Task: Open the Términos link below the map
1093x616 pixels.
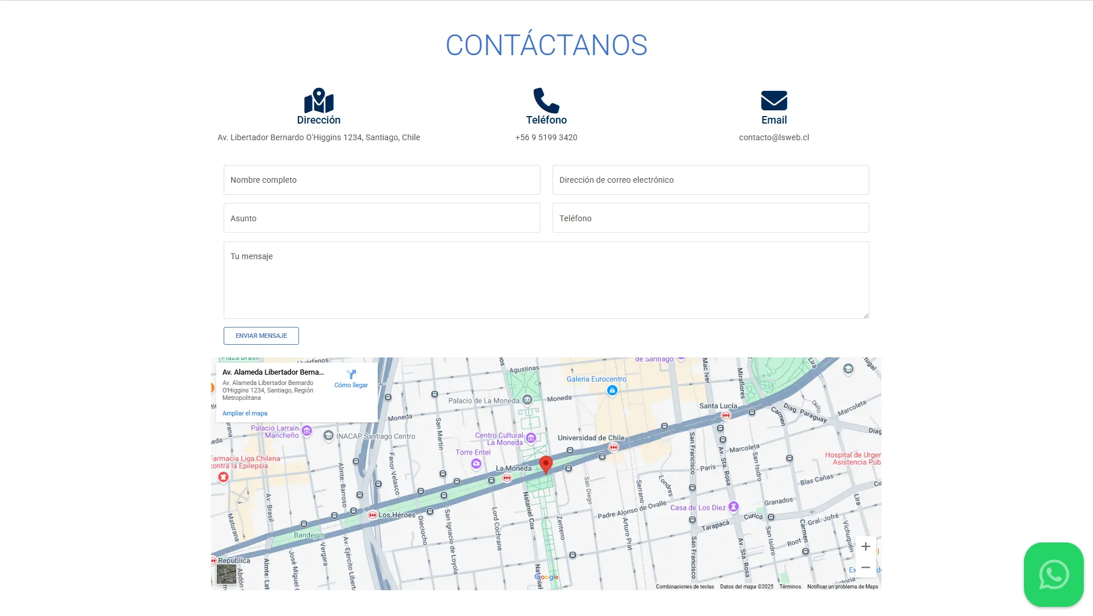Action: point(790,586)
